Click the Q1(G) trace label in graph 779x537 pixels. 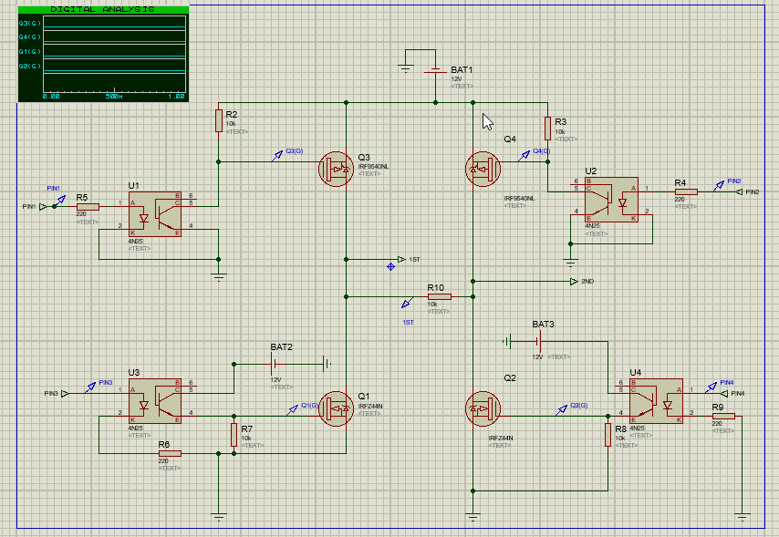tap(30, 51)
